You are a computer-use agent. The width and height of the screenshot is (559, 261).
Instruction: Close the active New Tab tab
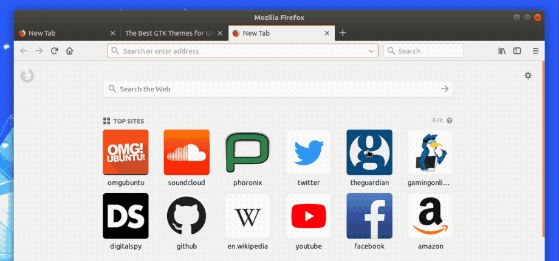coord(327,33)
